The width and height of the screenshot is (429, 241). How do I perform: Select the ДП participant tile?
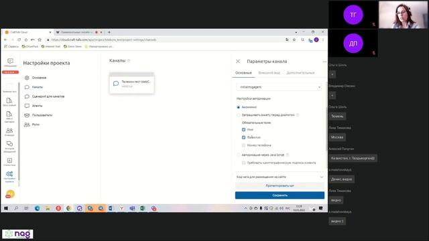point(353,43)
